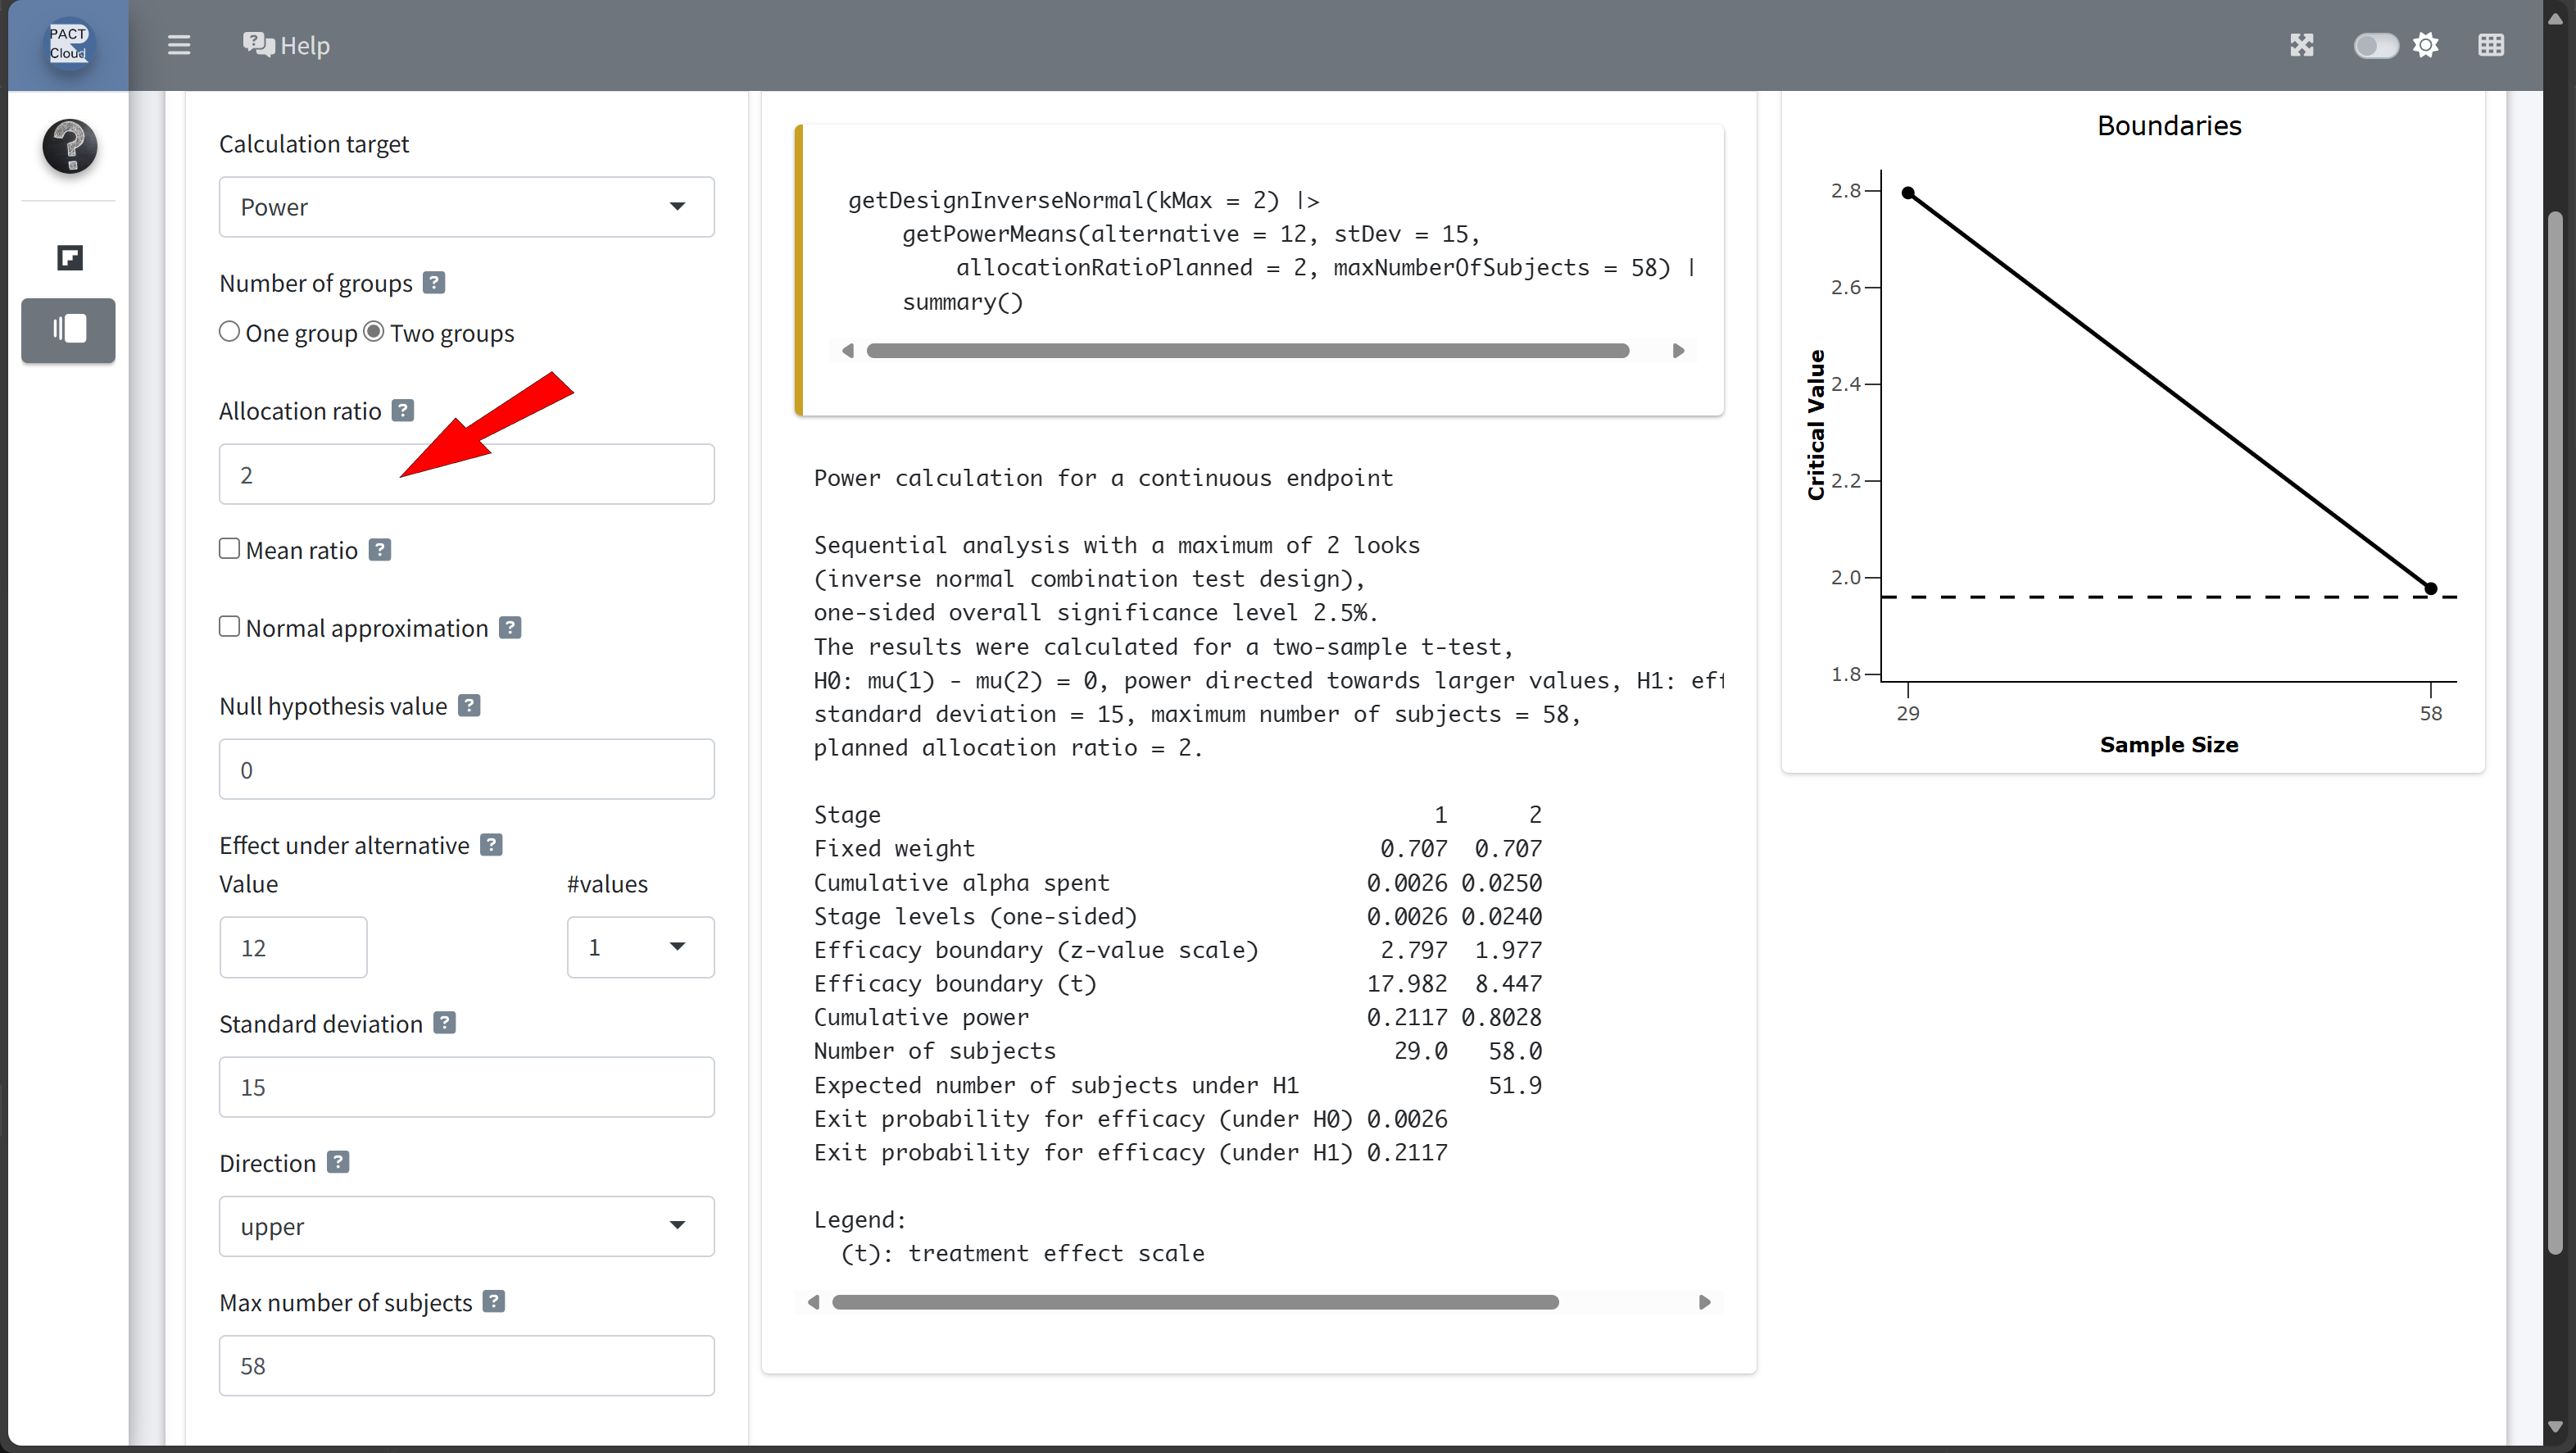Toggle the dark mode switch
The width and height of the screenshot is (2576, 1453).
pos(2375,46)
